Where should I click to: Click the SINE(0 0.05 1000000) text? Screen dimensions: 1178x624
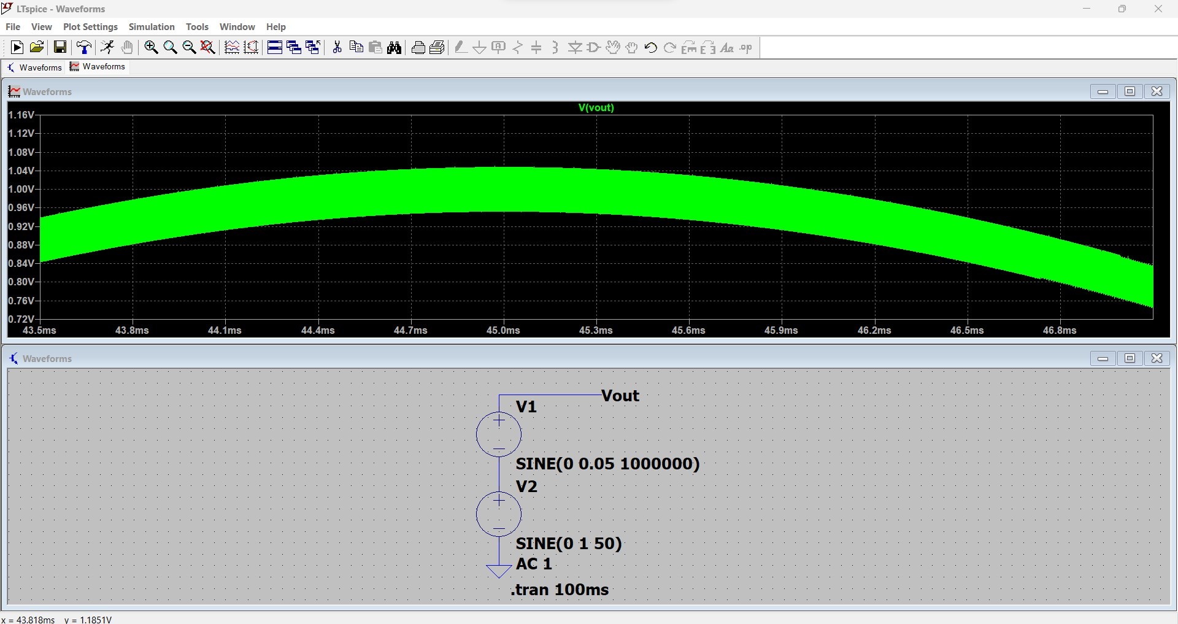[x=607, y=464]
